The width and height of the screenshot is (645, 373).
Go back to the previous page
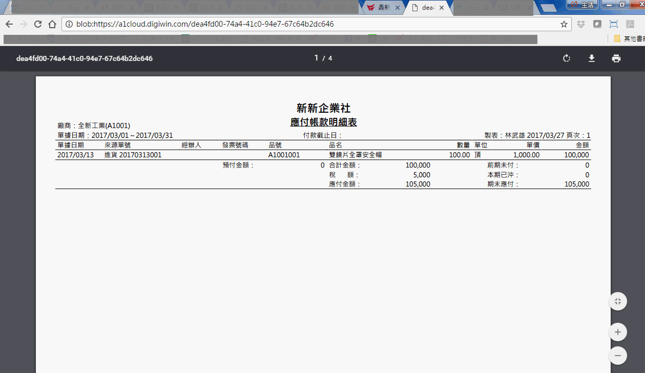pyautogui.click(x=9, y=24)
